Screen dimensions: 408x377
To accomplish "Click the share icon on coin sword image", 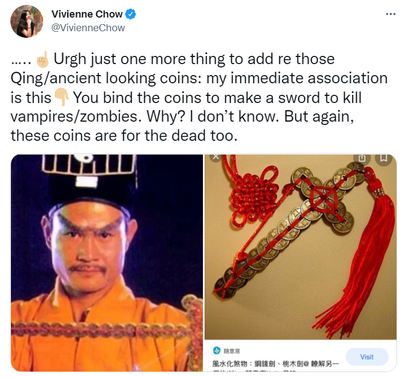I will pos(362,158).
